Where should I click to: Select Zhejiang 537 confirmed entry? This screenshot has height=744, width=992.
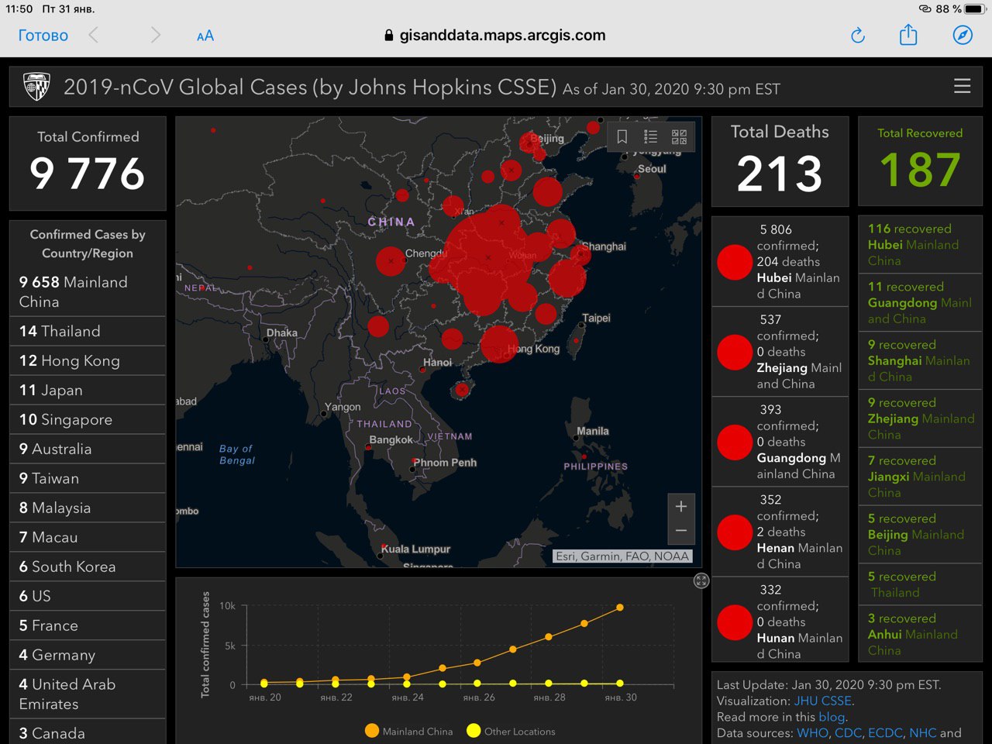coord(780,352)
